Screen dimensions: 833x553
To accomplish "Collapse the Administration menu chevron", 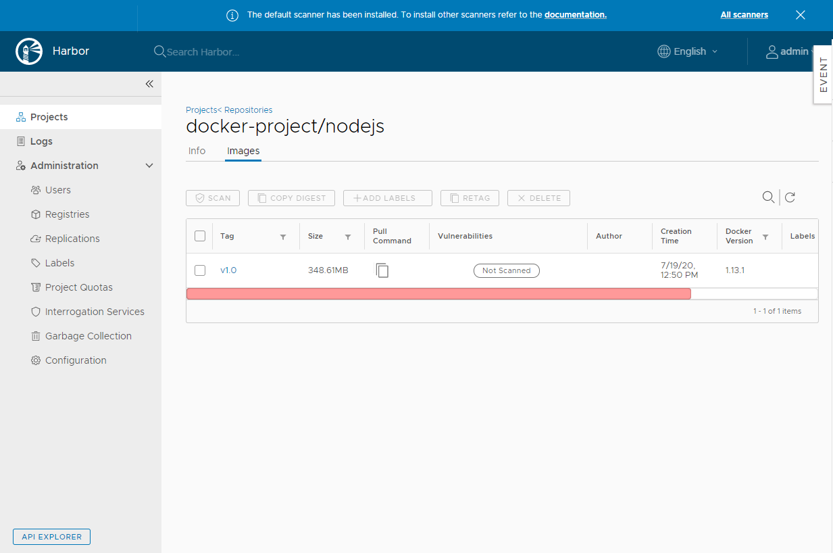I will click(149, 166).
